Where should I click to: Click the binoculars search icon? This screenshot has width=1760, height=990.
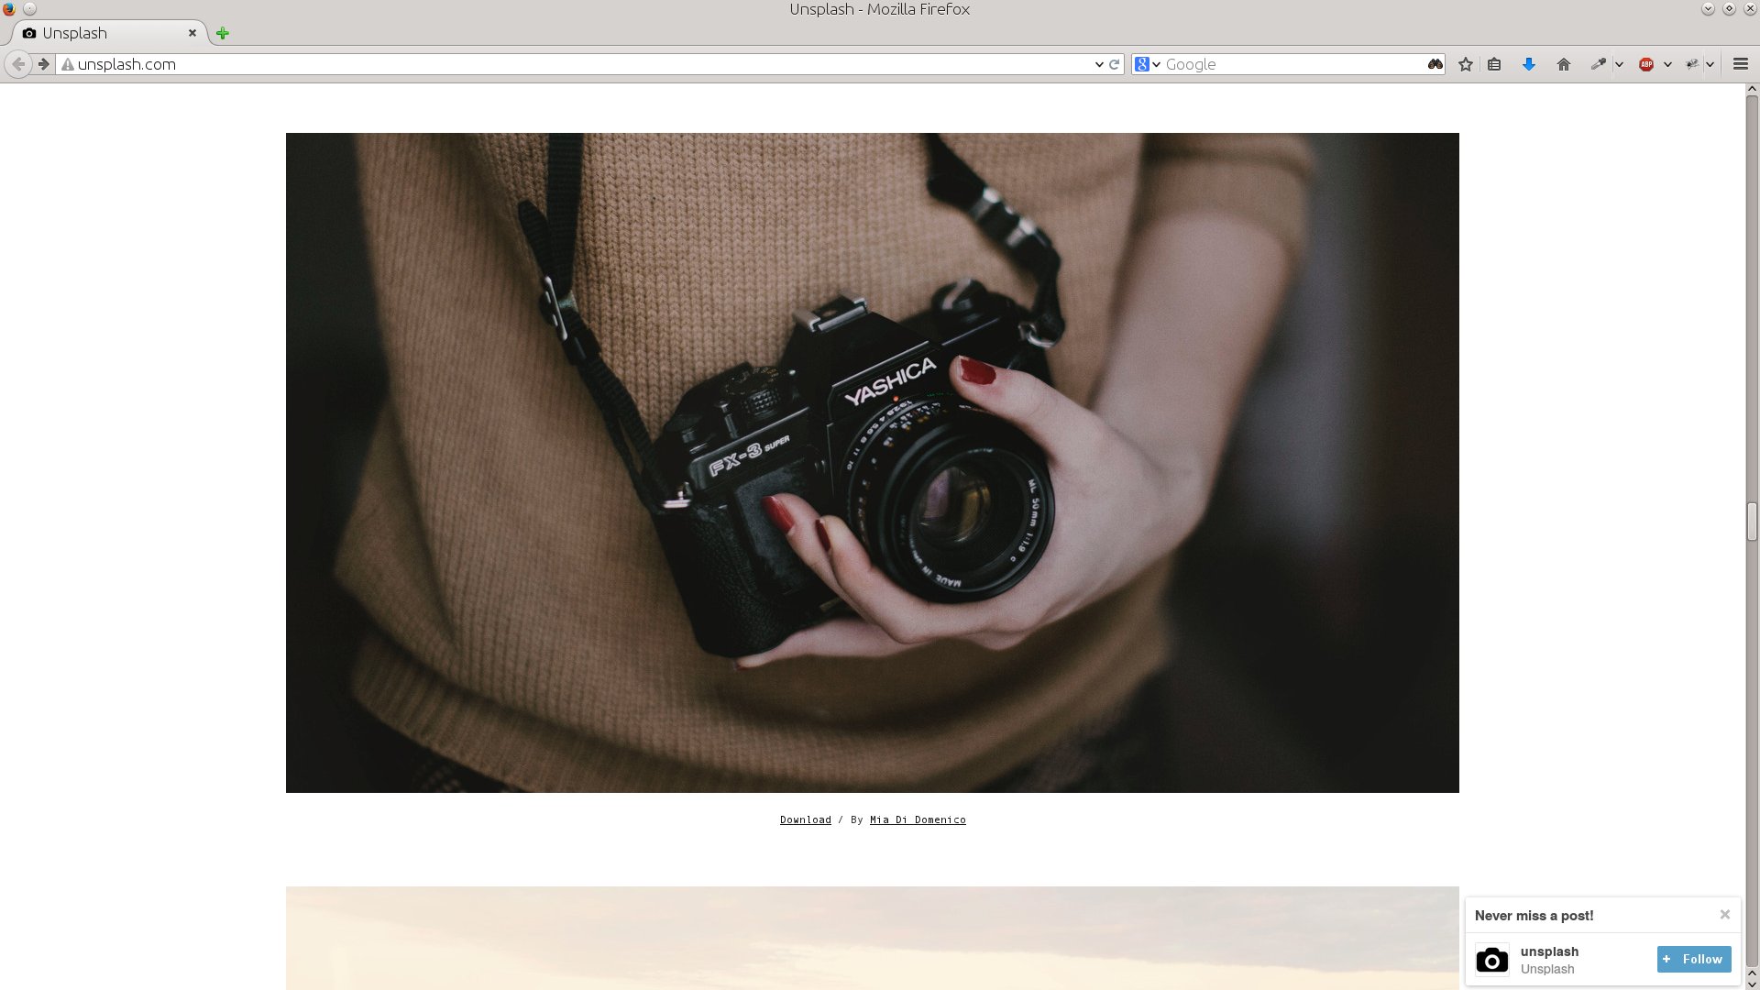click(1435, 64)
